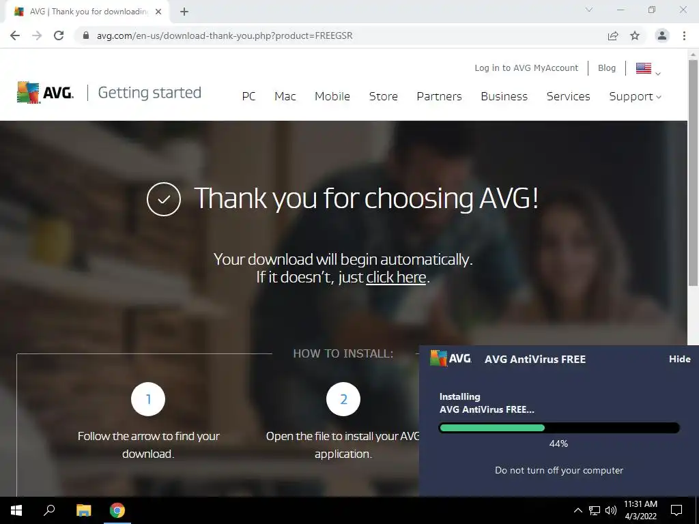The width and height of the screenshot is (699, 524).
Task: Reload the AVG download page
Action: coord(59,35)
